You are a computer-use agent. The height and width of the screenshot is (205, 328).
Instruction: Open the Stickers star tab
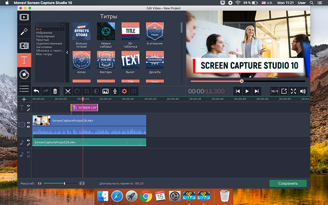tap(24, 74)
